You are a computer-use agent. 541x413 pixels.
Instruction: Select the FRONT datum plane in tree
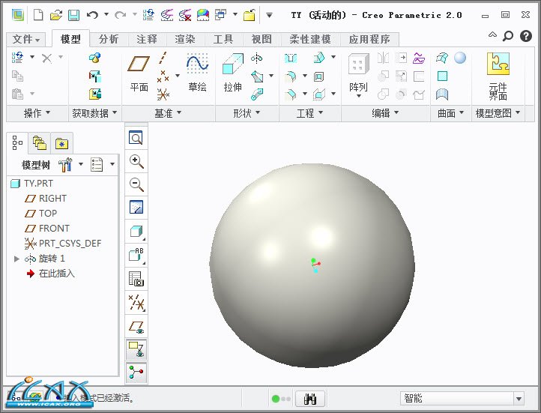point(54,229)
